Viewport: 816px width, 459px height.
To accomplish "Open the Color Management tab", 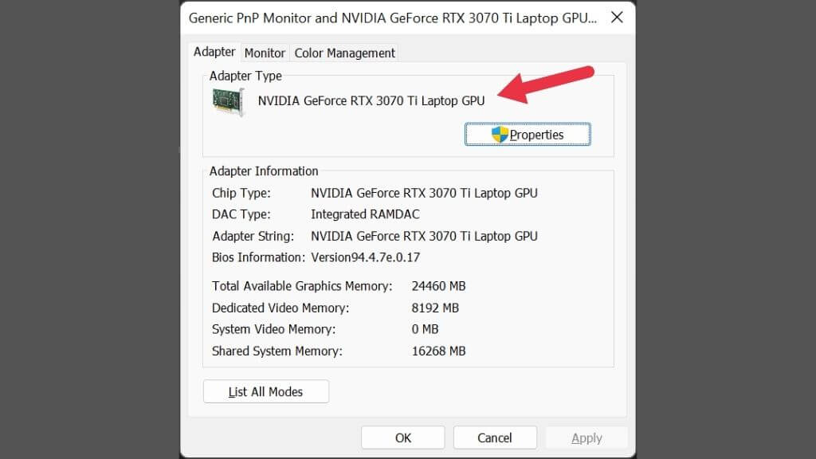I will point(344,53).
